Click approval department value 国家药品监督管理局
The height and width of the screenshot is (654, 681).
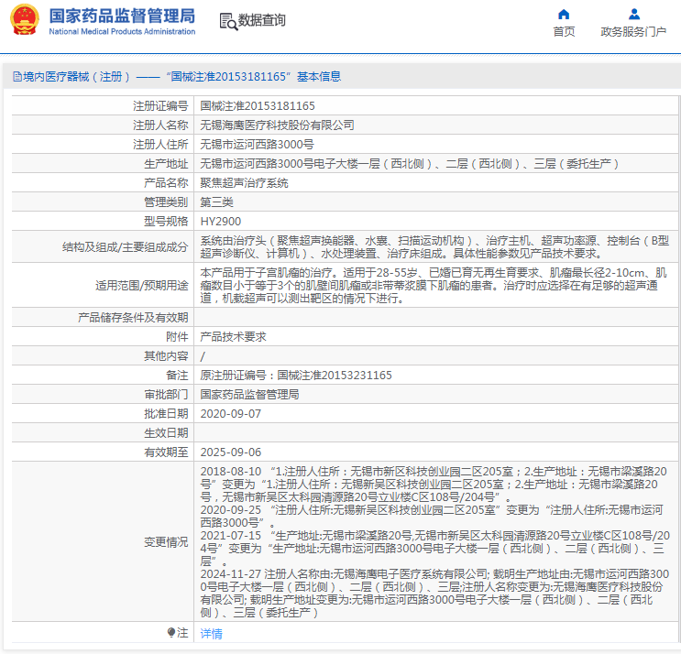(x=249, y=395)
